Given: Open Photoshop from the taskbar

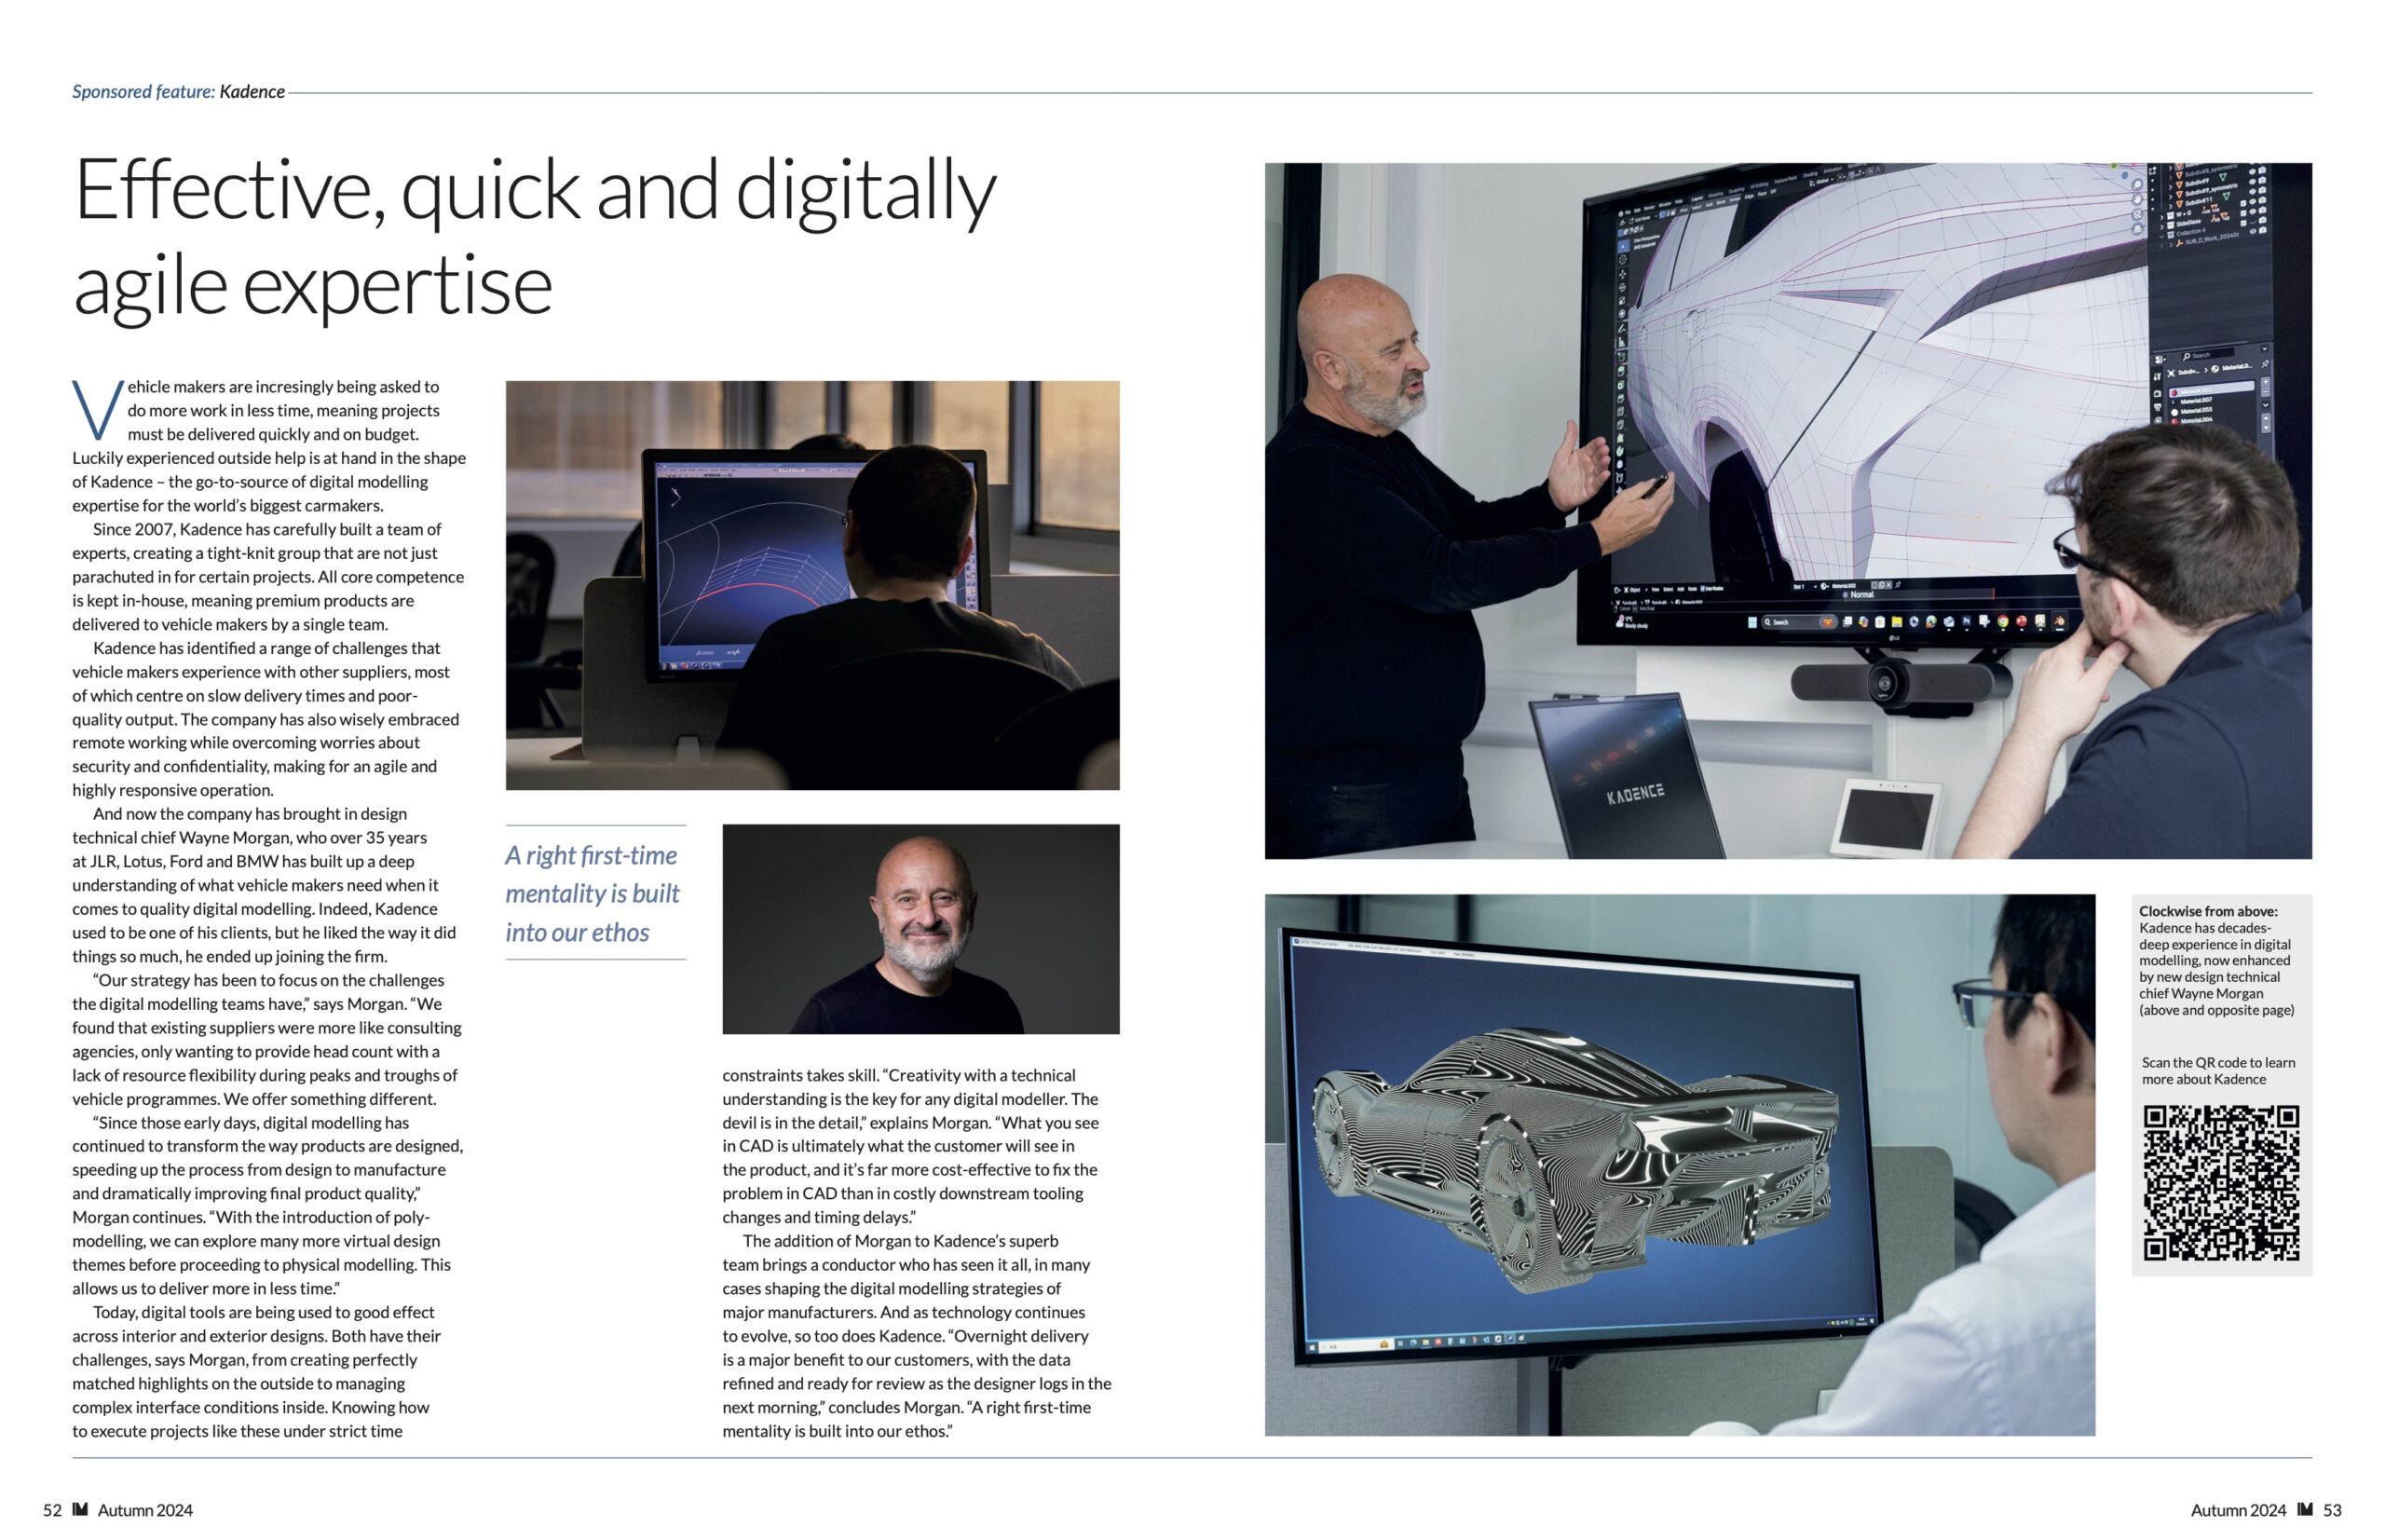Looking at the screenshot, I should click(1967, 621).
